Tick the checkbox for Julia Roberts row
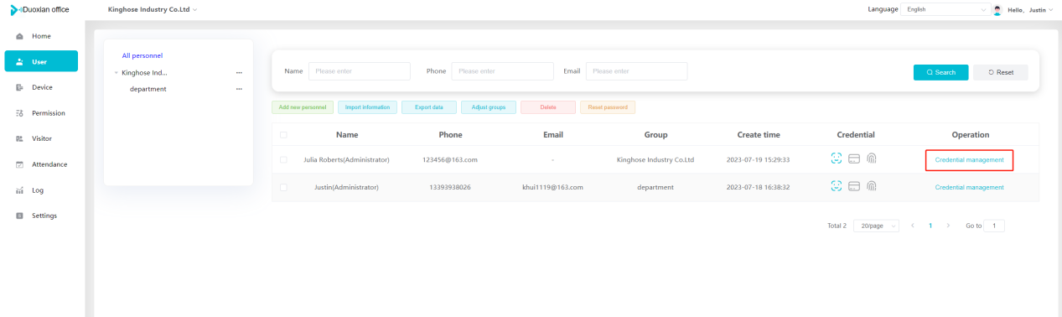Image resolution: width=1062 pixels, height=317 pixels. pyautogui.click(x=283, y=159)
